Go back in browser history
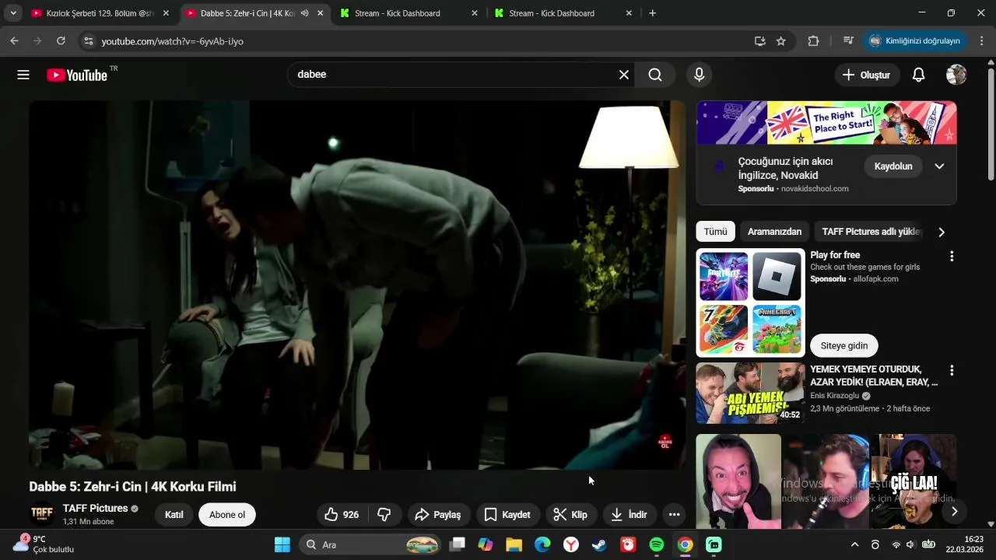996x560 pixels. tap(14, 40)
